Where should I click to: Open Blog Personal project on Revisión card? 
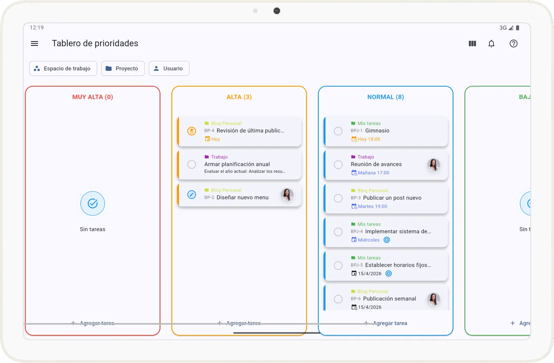pos(223,123)
